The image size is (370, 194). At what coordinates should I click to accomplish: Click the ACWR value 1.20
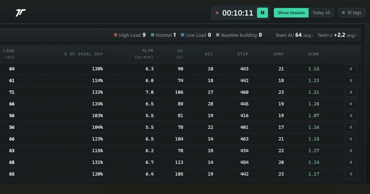point(314,104)
